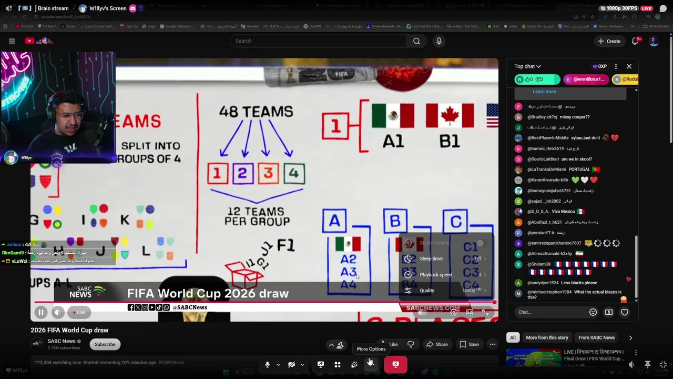Viewport: 673px width, 379px height.
Task: Send a heart reaction in chat
Action: (x=625, y=312)
